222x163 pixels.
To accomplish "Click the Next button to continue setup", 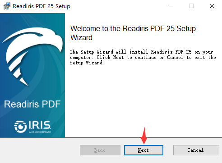I will [143, 150].
